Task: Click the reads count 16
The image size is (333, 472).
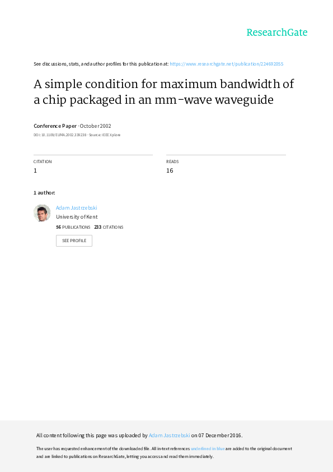Action: click(170, 170)
